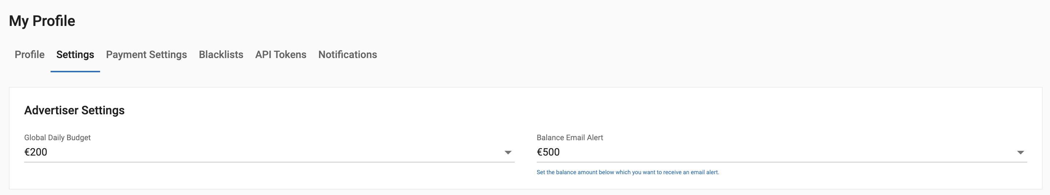Click the Global Daily Budget dropdown arrow
The image size is (1050, 195).
point(508,152)
